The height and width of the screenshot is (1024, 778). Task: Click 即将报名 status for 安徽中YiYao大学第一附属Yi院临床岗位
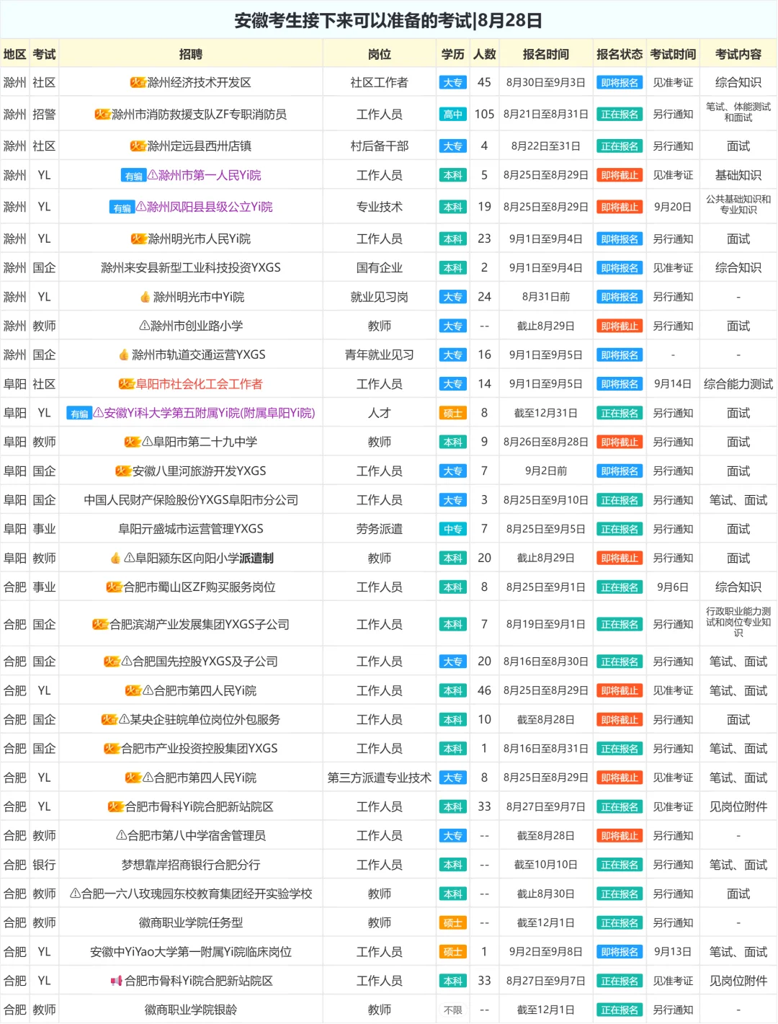click(x=620, y=953)
